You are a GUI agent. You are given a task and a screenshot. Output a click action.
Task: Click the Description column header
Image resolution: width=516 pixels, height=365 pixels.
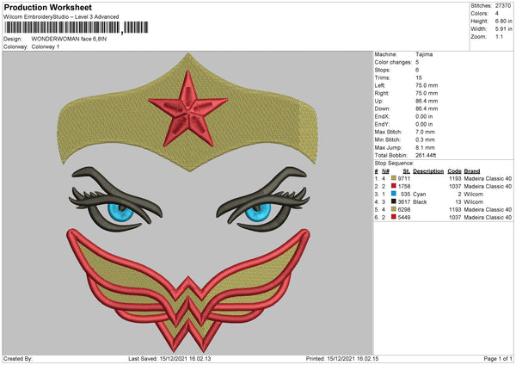click(x=428, y=171)
